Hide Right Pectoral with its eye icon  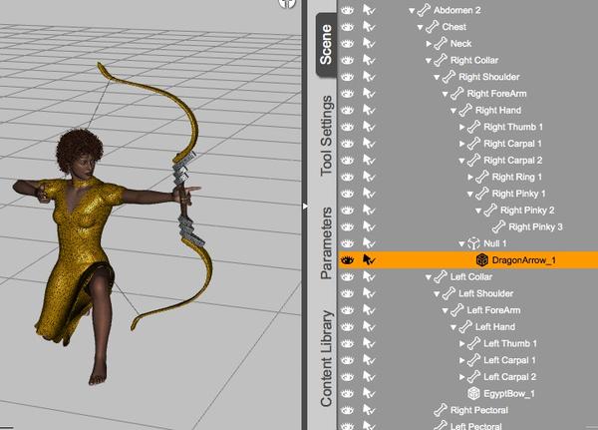tap(347, 410)
